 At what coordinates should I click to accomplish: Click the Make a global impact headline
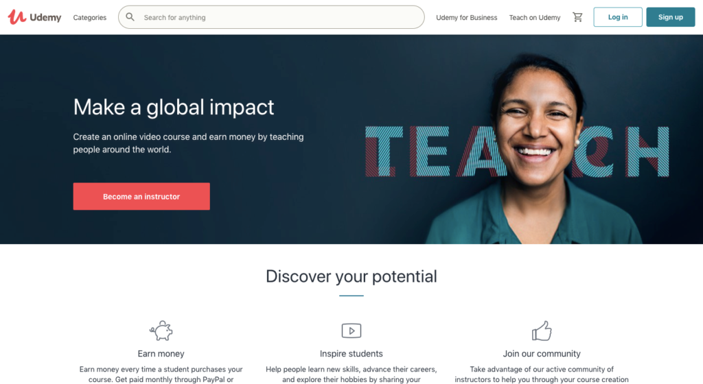tap(174, 108)
